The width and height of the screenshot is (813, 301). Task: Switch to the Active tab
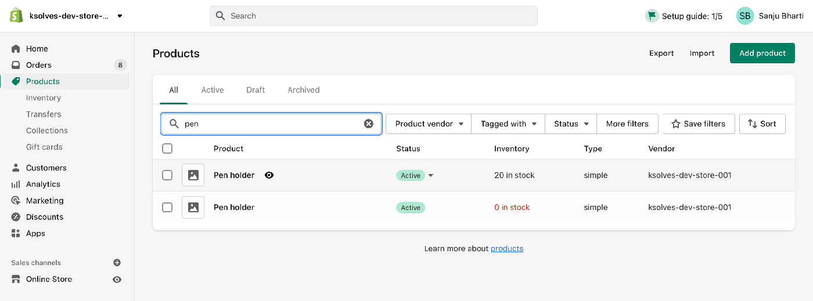tap(213, 90)
